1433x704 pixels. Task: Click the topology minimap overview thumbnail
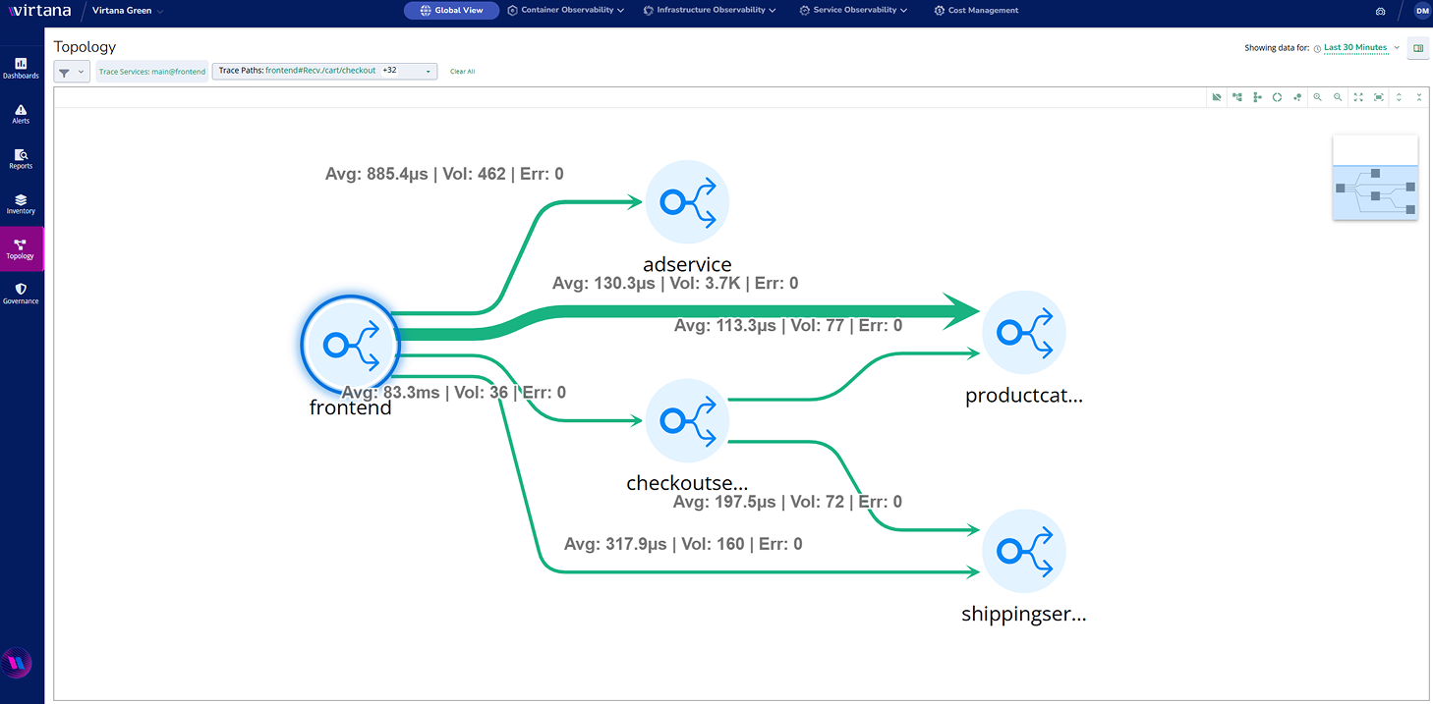coord(1374,178)
